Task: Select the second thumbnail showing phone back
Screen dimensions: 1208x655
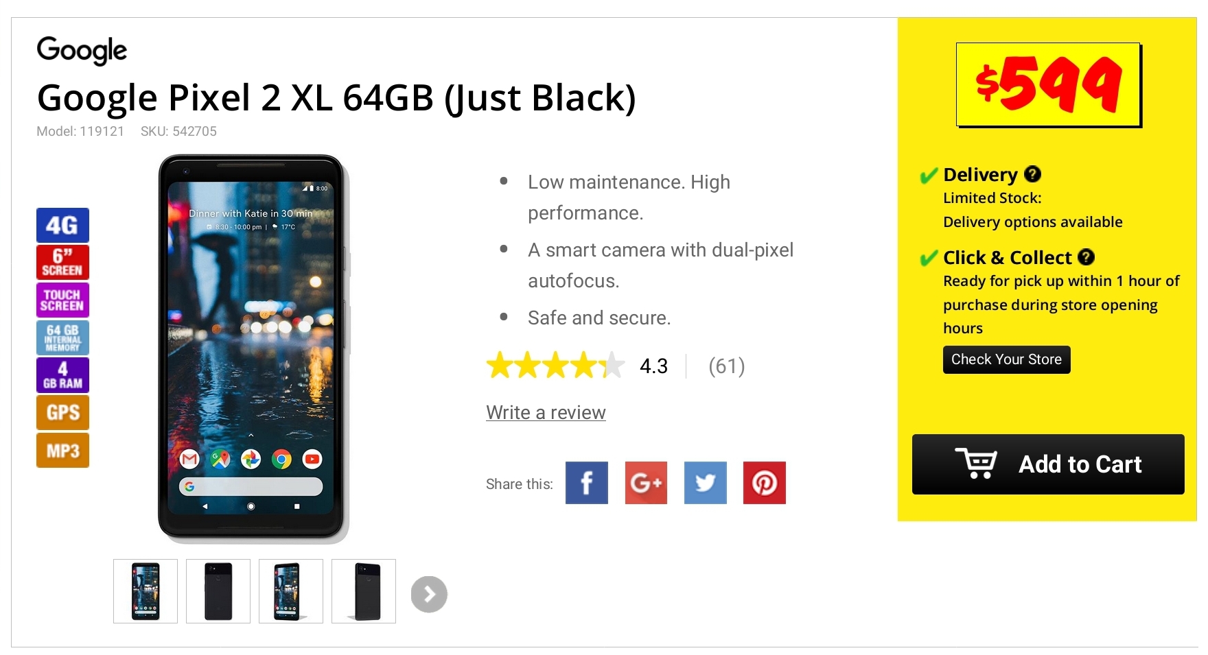Action: (218, 591)
